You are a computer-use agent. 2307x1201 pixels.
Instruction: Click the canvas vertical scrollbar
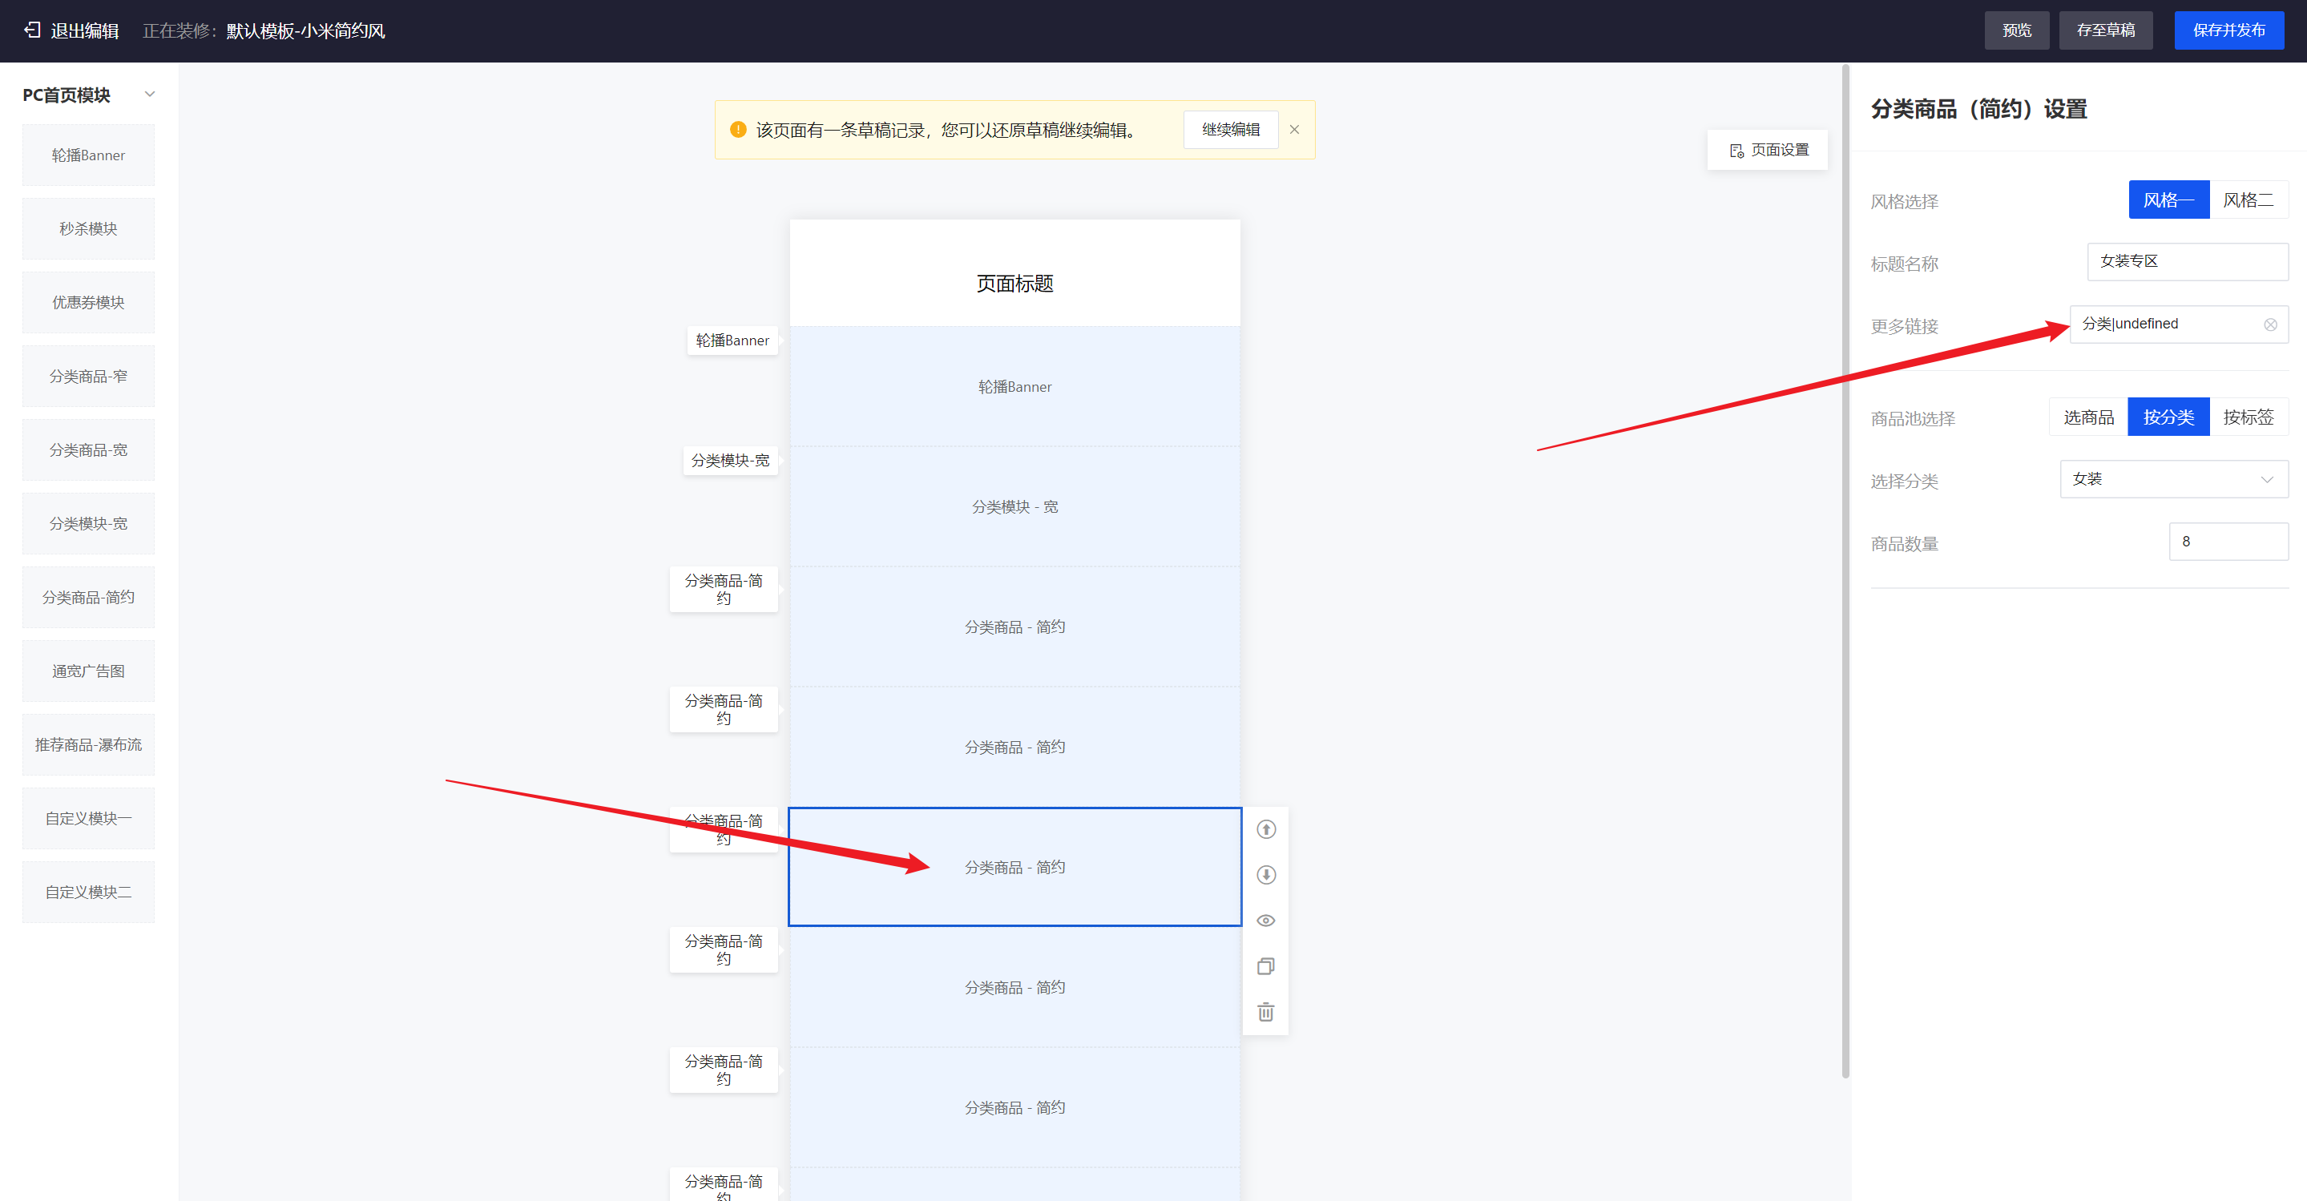coord(1845,573)
